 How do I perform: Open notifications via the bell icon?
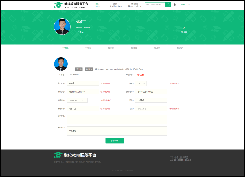point(175,5)
